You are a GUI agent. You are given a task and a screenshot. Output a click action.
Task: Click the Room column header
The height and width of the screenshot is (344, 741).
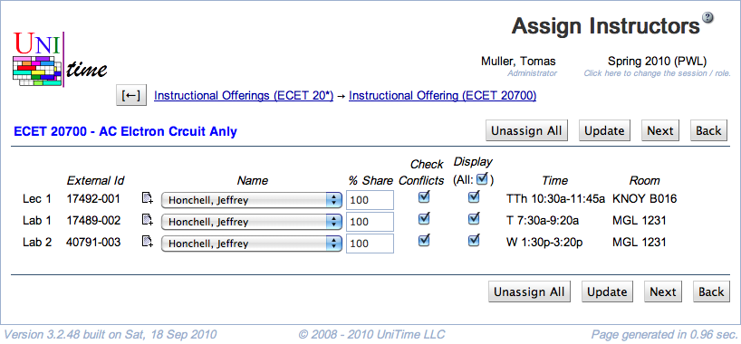coord(645,180)
